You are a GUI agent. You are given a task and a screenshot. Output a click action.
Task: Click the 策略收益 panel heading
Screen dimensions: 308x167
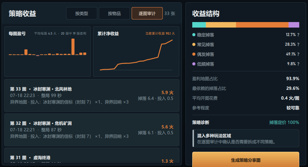22,14
